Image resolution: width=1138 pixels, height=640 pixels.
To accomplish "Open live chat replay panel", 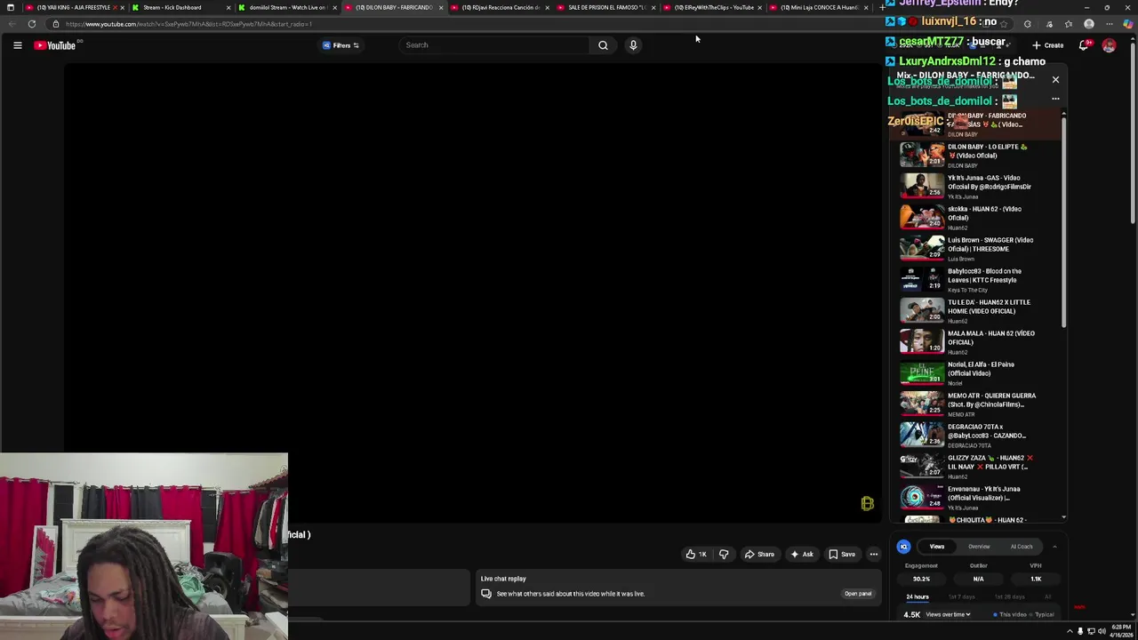I will click(x=858, y=594).
